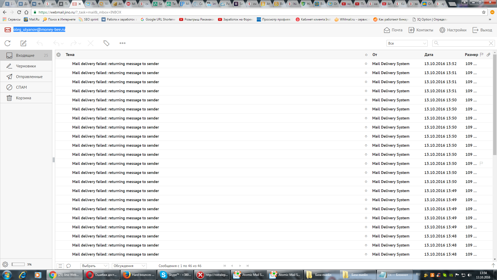
Task: Open the Выбрать selection dropdown
Action: click(94, 266)
